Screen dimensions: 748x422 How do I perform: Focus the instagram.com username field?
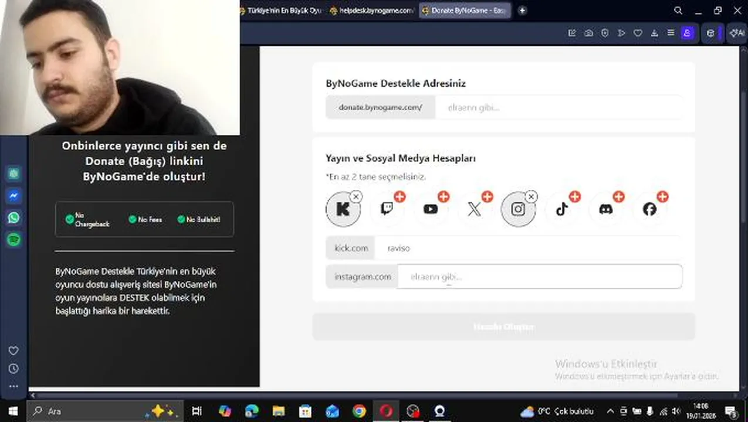pyautogui.click(x=540, y=277)
